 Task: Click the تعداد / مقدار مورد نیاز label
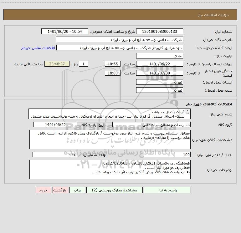(x=215, y=155)
